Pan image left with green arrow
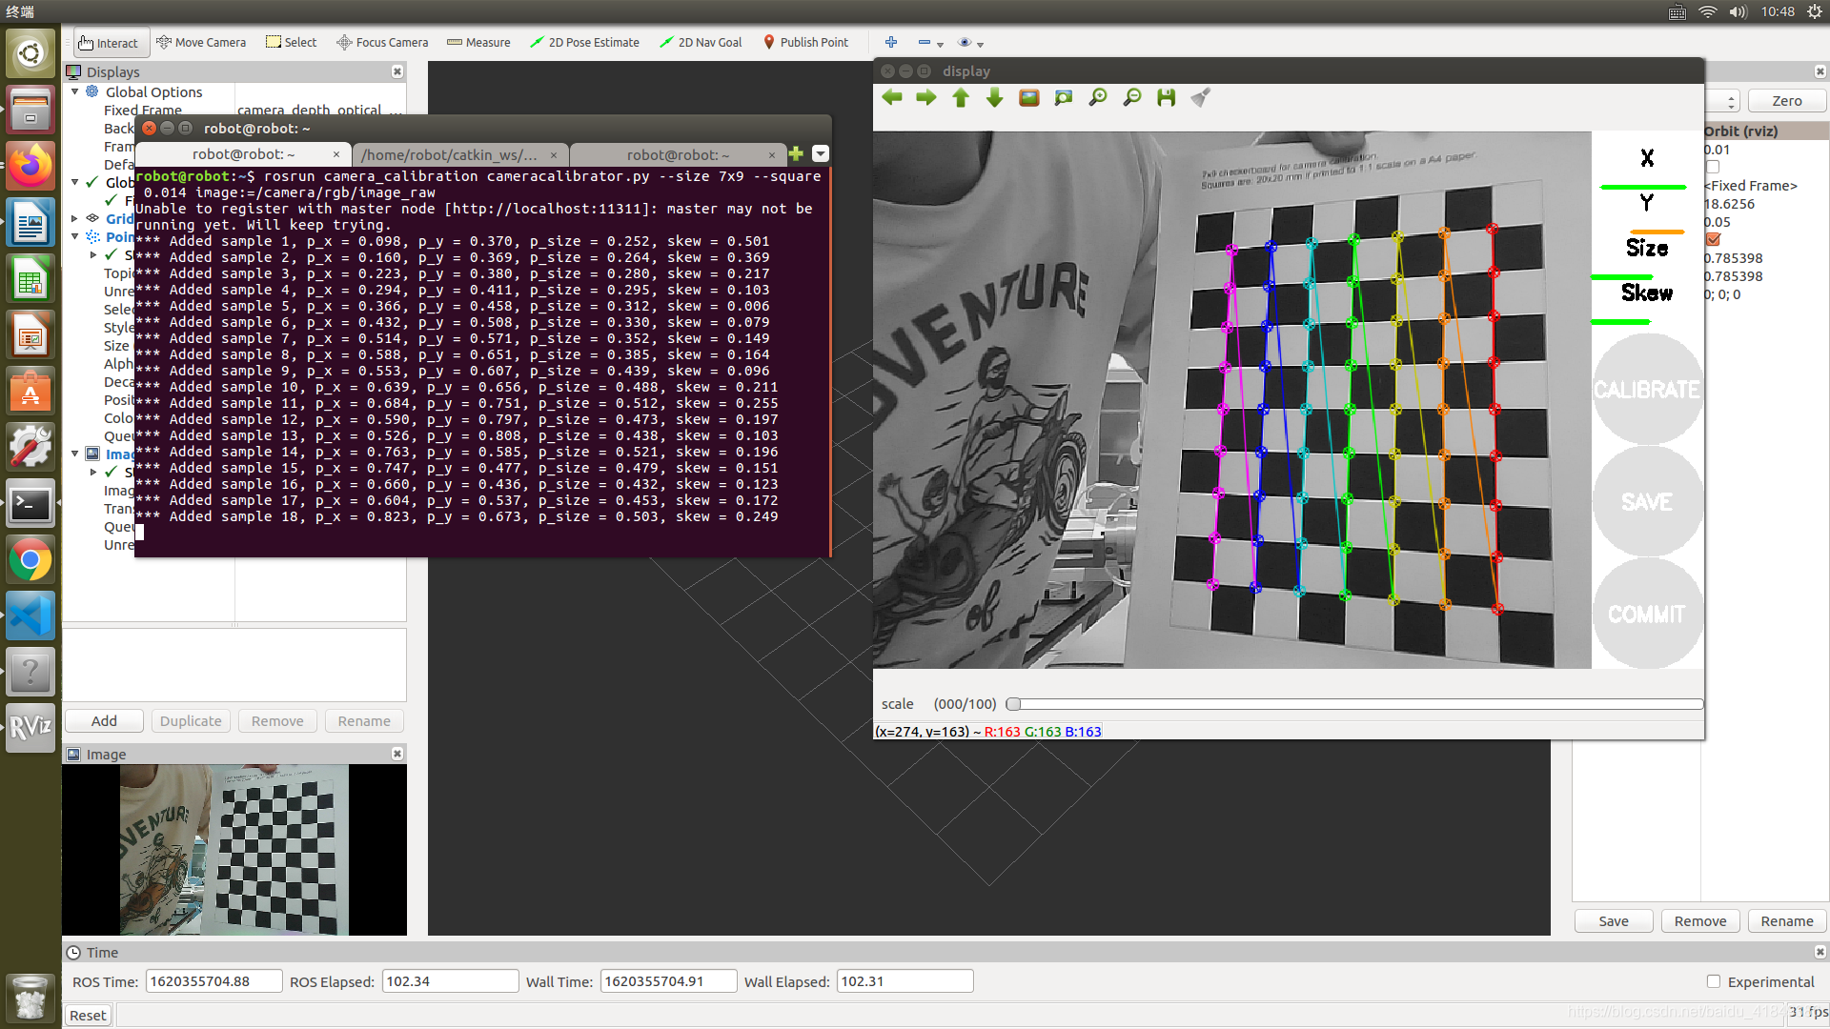 coord(892,98)
